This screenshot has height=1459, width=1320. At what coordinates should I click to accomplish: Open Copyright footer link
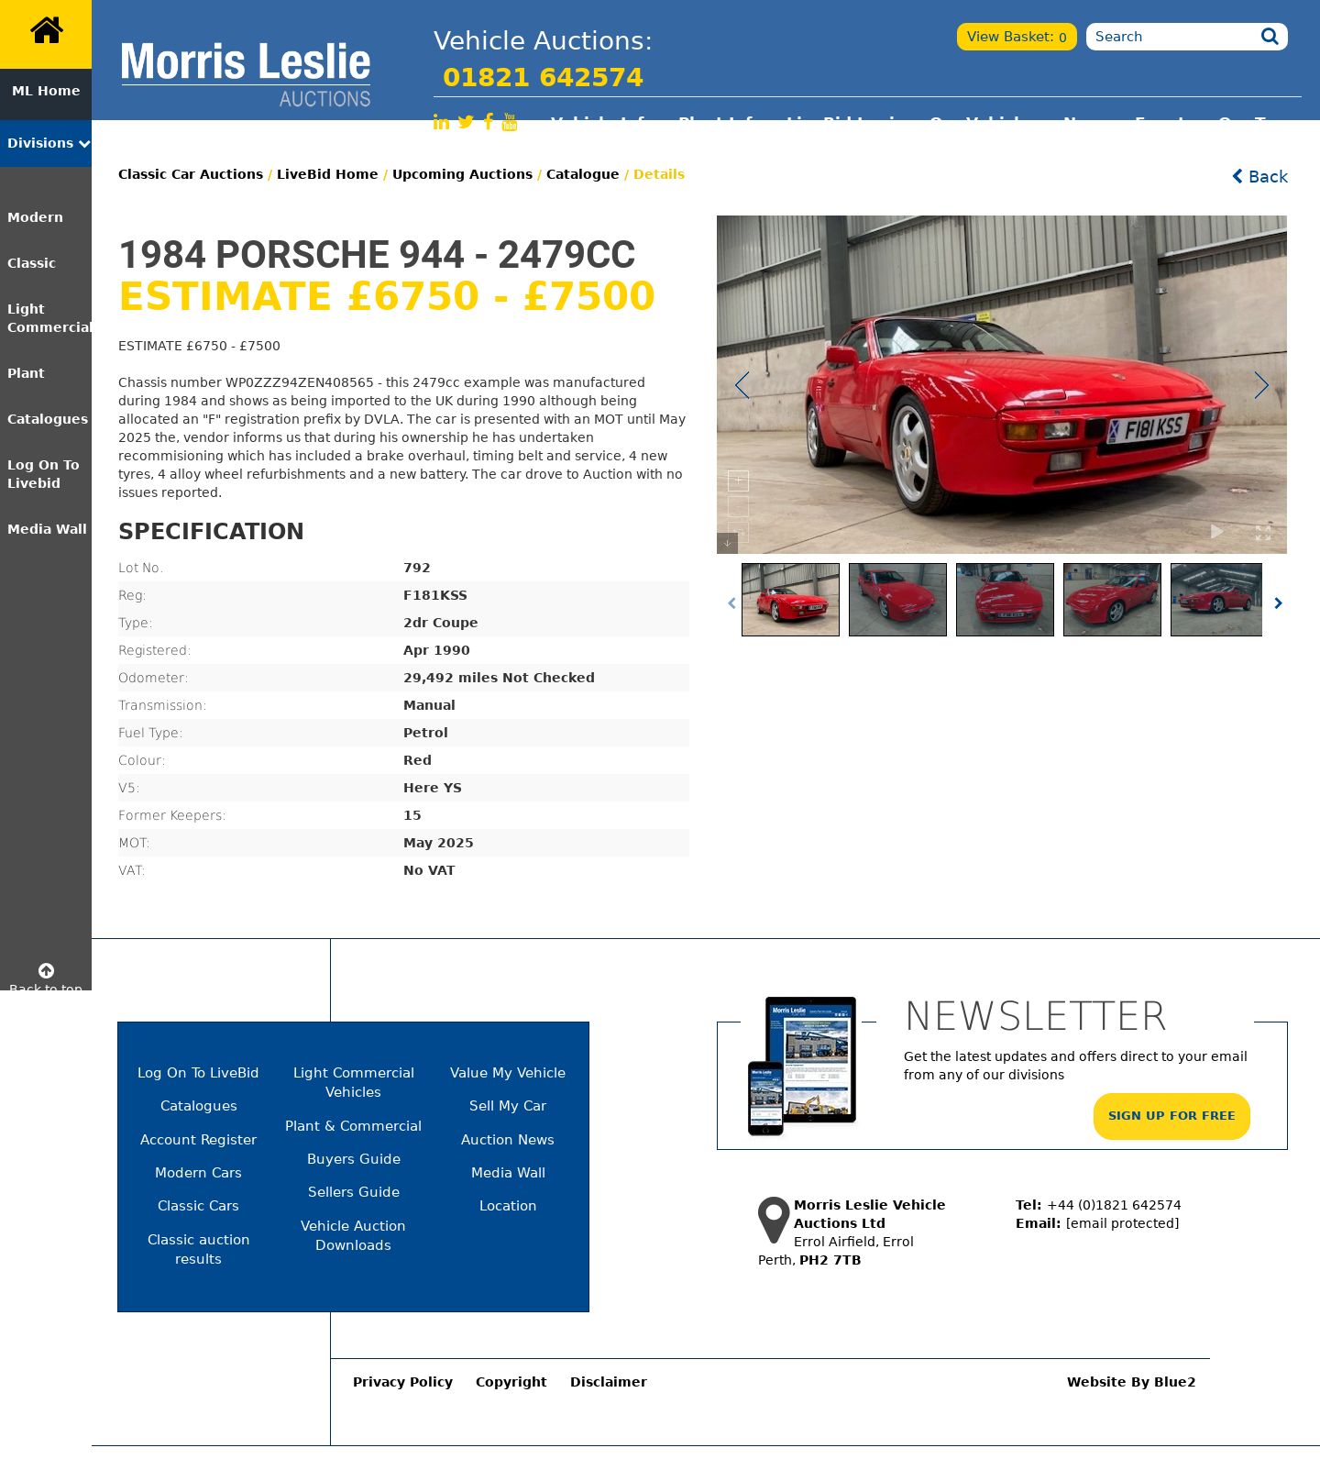(x=511, y=1382)
